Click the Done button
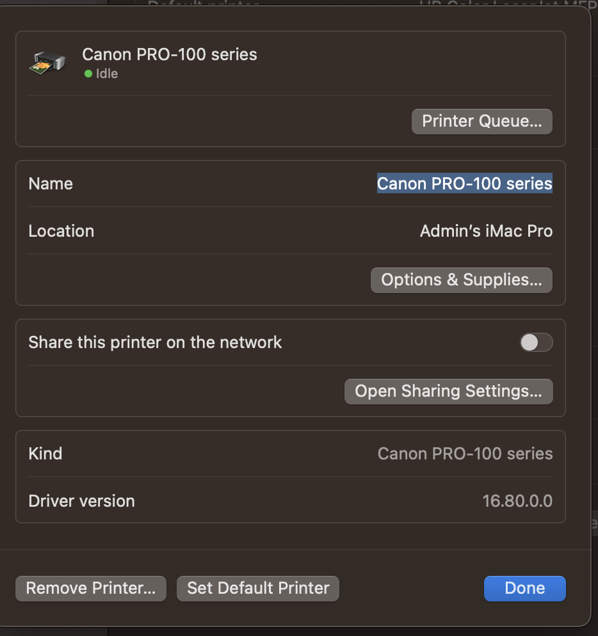The width and height of the screenshot is (598, 636). click(x=524, y=588)
